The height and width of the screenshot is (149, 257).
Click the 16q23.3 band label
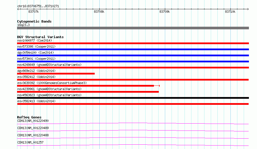click(x=23, y=25)
